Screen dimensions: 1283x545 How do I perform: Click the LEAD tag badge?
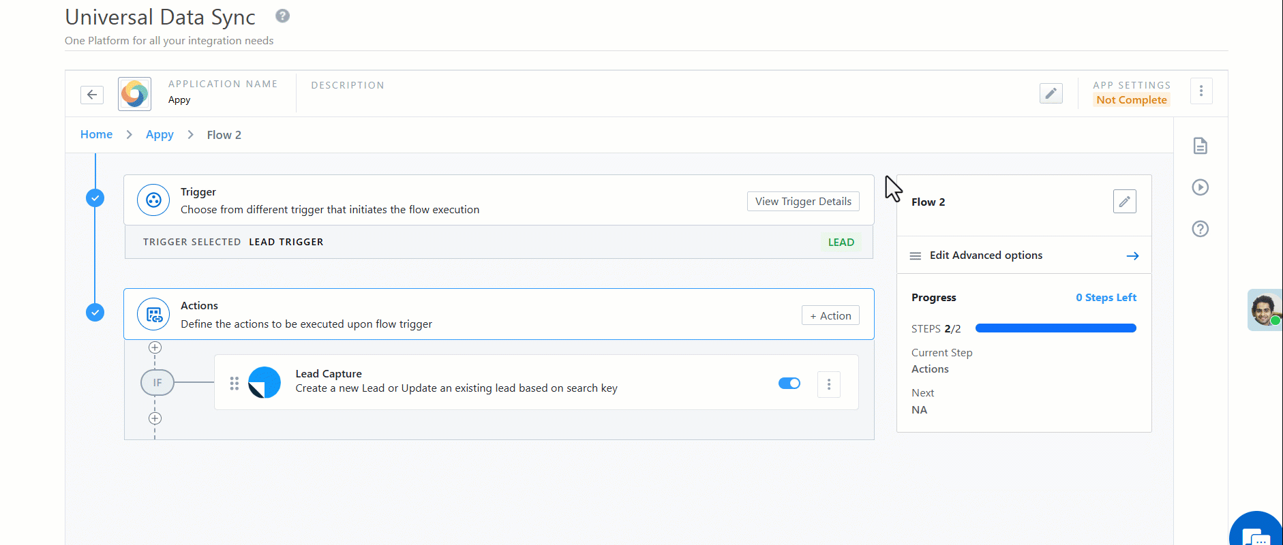coord(841,243)
